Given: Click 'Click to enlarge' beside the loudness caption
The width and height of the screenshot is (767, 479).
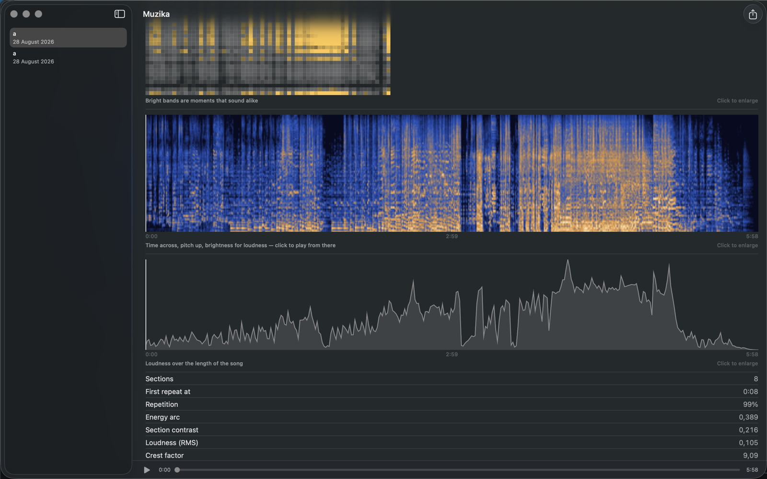Looking at the screenshot, I should tap(737, 364).
